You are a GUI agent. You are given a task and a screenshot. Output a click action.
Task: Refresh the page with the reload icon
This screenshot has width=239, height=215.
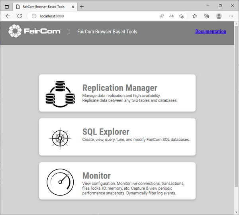pyautogui.click(x=20, y=16)
